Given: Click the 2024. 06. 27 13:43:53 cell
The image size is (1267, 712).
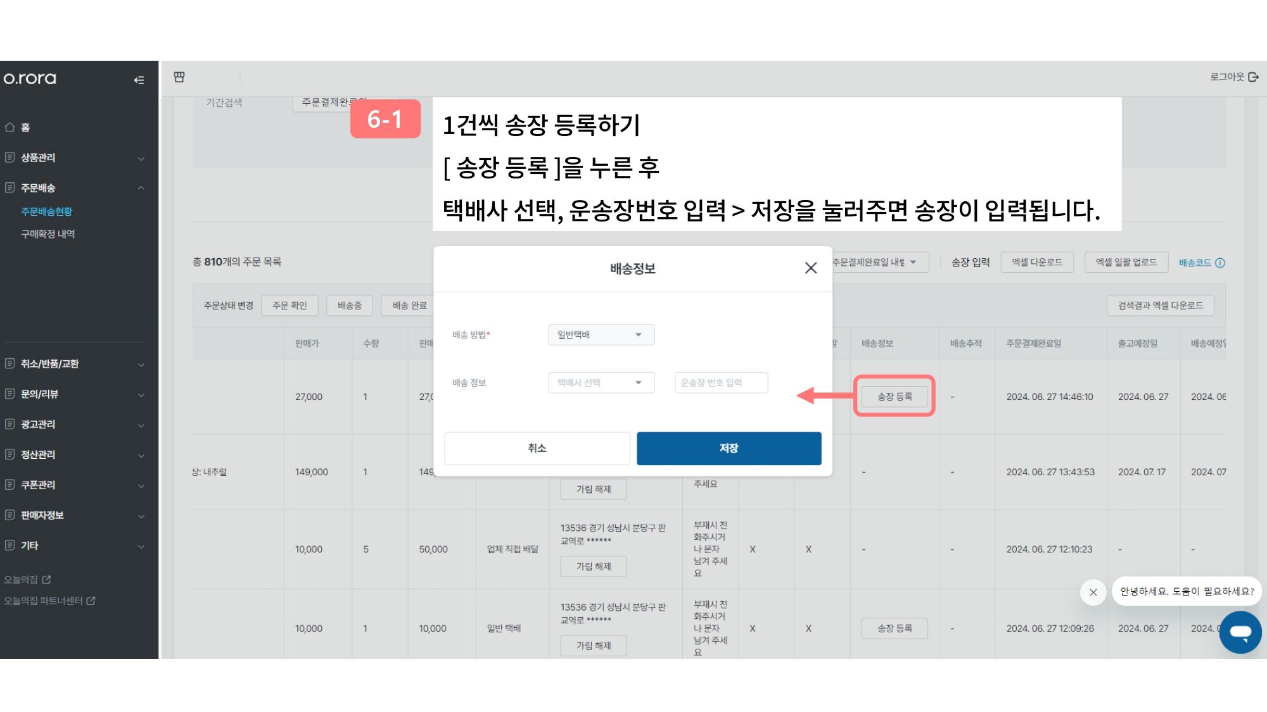Looking at the screenshot, I should coord(1050,472).
